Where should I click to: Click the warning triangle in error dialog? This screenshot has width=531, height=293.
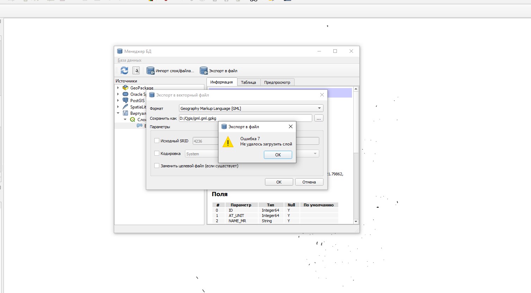[x=228, y=142]
